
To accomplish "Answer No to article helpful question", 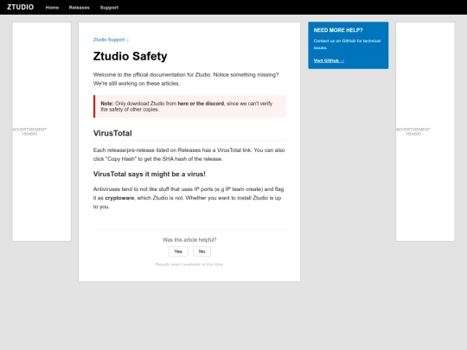I will coord(202,251).
